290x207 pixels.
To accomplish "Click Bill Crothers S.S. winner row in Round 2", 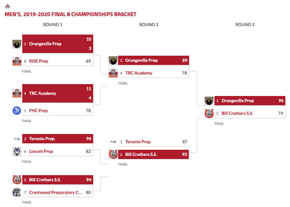I will pos(153,154).
